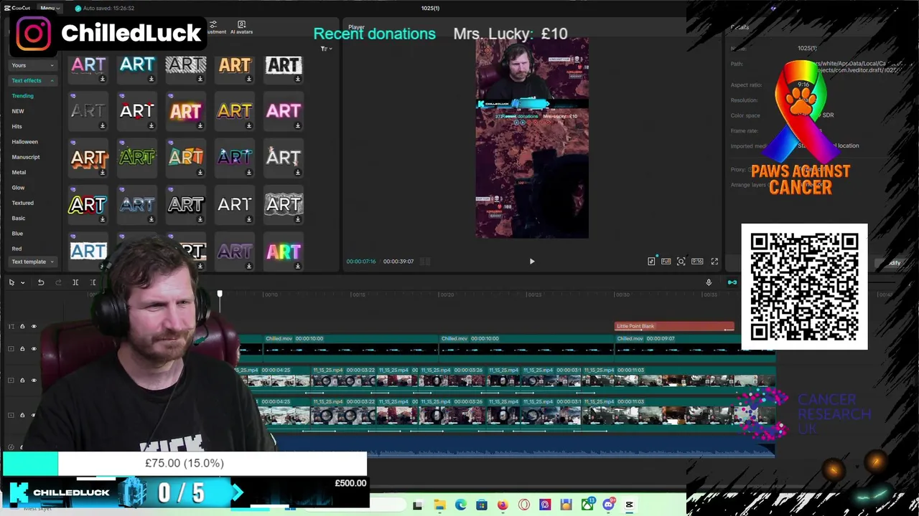The width and height of the screenshot is (919, 516).
Task: Open the filter dropdown above the effects grid
Action: point(326,49)
